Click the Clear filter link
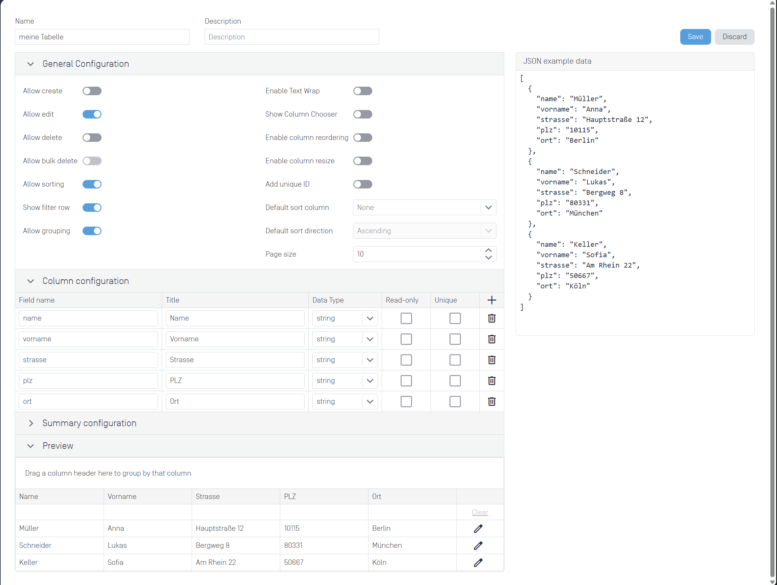 point(479,512)
